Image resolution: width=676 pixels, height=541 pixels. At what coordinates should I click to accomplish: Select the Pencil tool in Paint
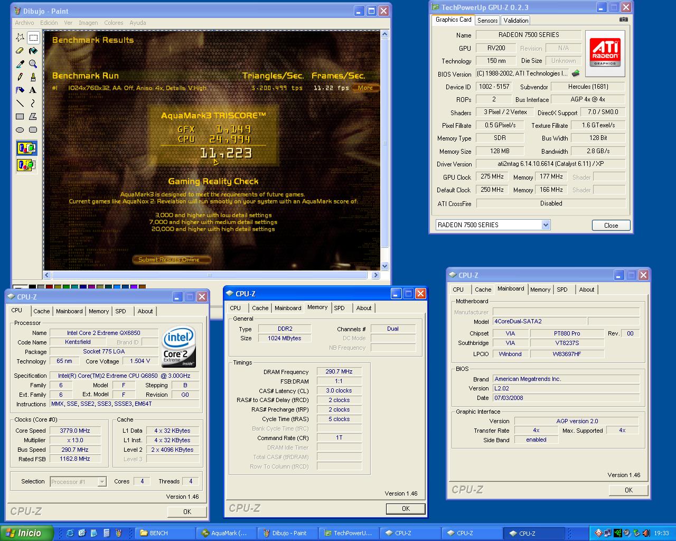click(20, 77)
